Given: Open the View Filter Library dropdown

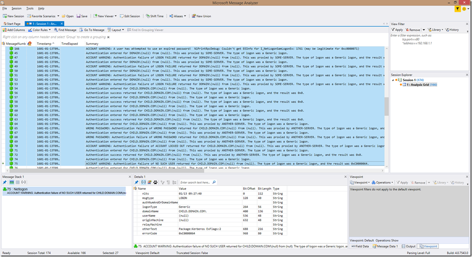Looking at the screenshot, I should click(436, 30).
